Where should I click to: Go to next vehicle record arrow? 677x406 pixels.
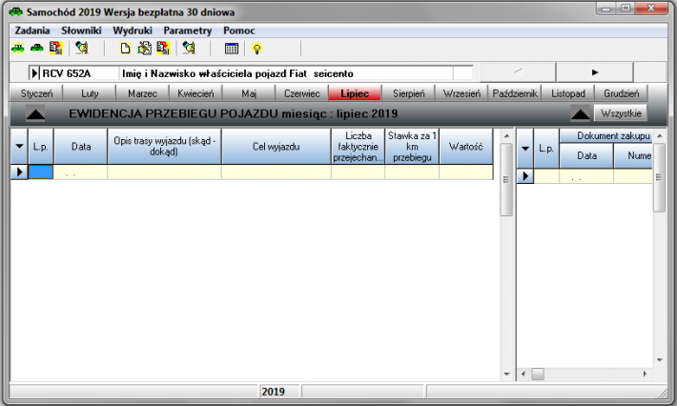[x=595, y=72]
